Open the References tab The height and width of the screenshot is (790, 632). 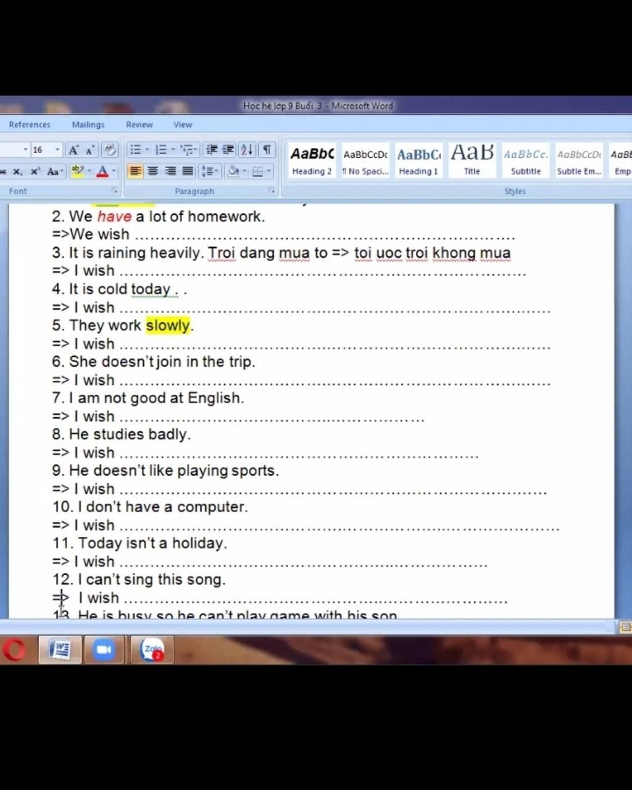click(30, 125)
